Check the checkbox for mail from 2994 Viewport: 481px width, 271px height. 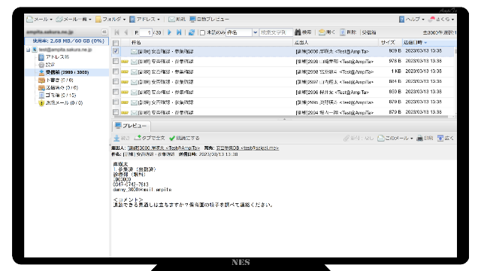pos(116,112)
